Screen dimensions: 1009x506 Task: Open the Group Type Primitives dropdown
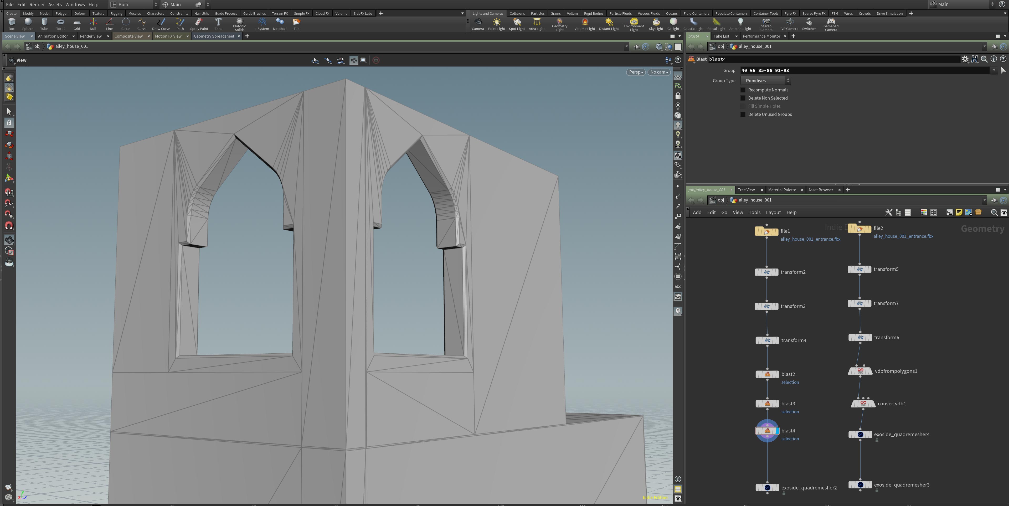pos(765,81)
